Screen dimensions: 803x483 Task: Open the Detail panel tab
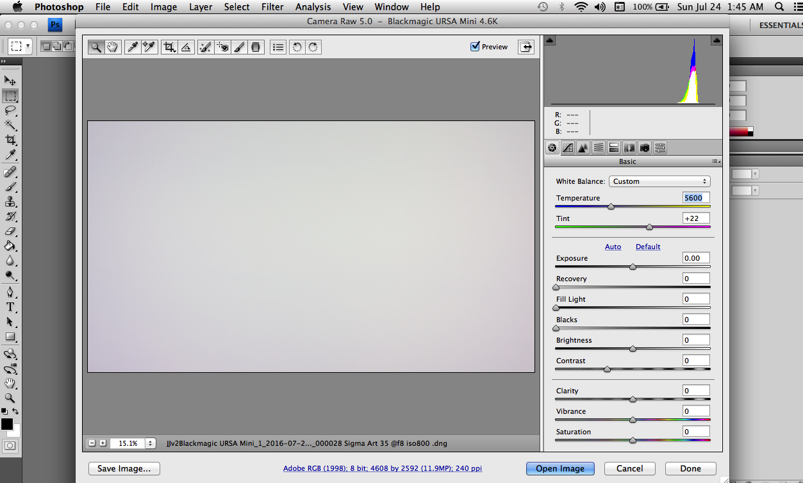tap(583, 148)
